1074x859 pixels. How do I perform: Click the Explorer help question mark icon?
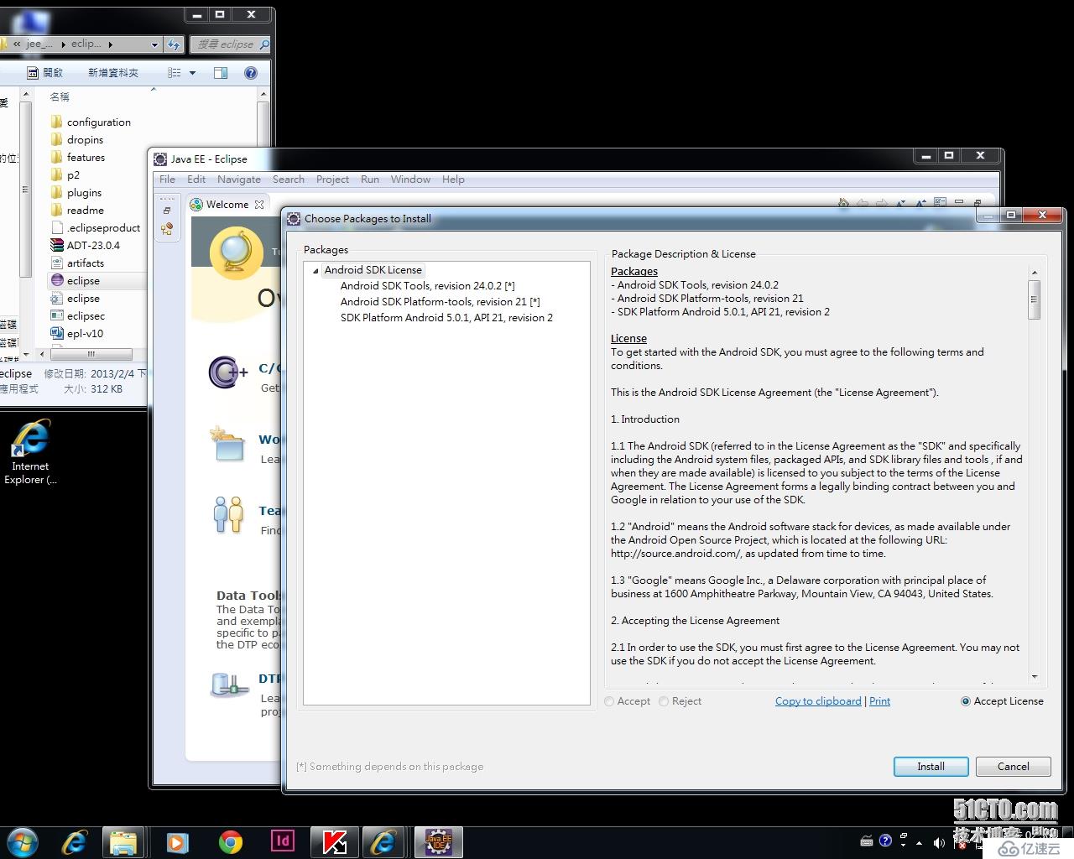(x=250, y=73)
